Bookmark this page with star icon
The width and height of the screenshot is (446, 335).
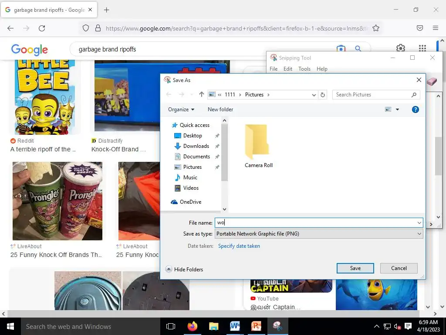pos(376,28)
